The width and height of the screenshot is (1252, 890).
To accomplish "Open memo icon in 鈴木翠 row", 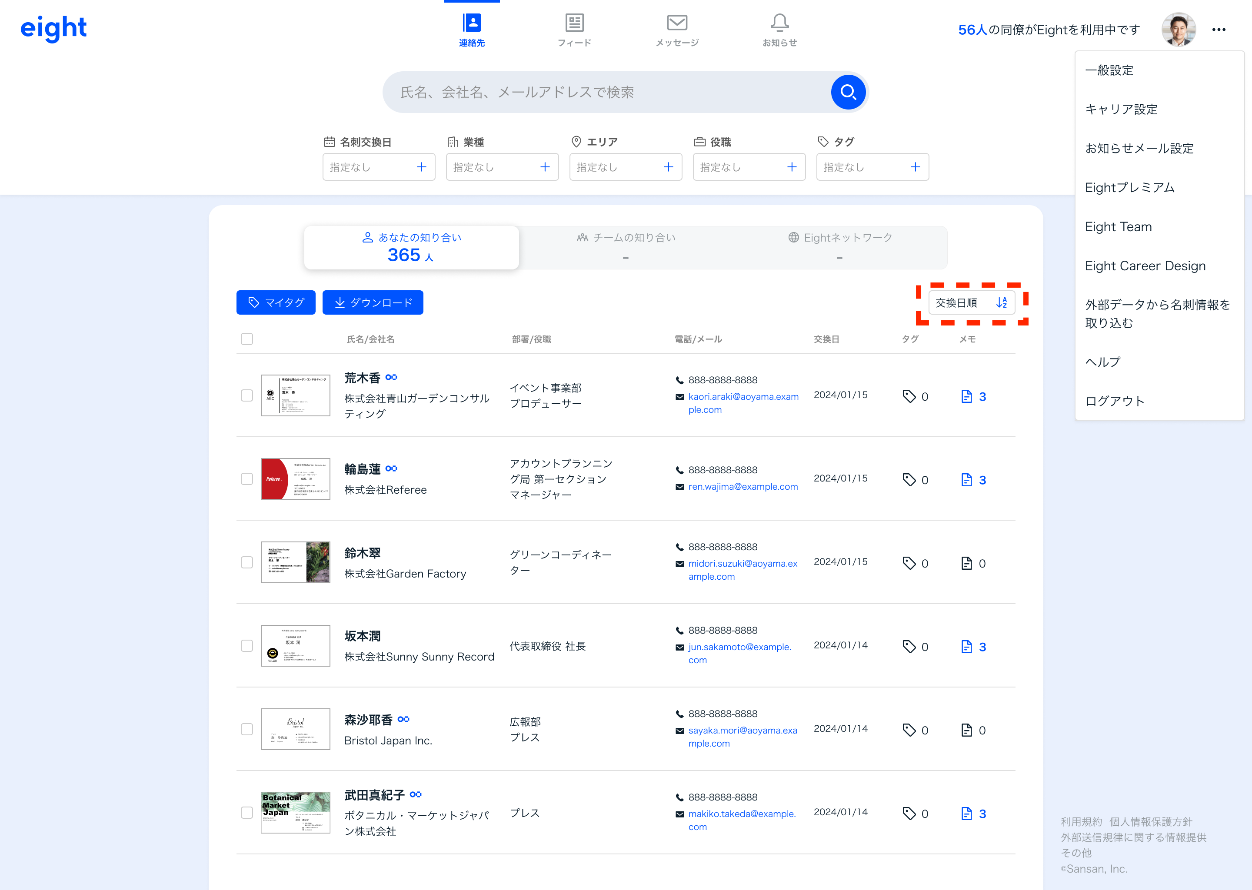I will [966, 563].
